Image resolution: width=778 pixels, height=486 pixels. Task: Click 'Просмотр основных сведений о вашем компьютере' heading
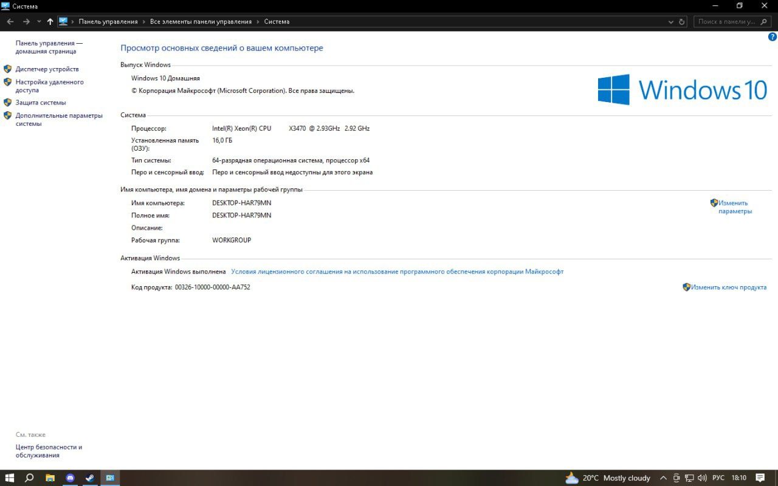(x=222, y=48)
